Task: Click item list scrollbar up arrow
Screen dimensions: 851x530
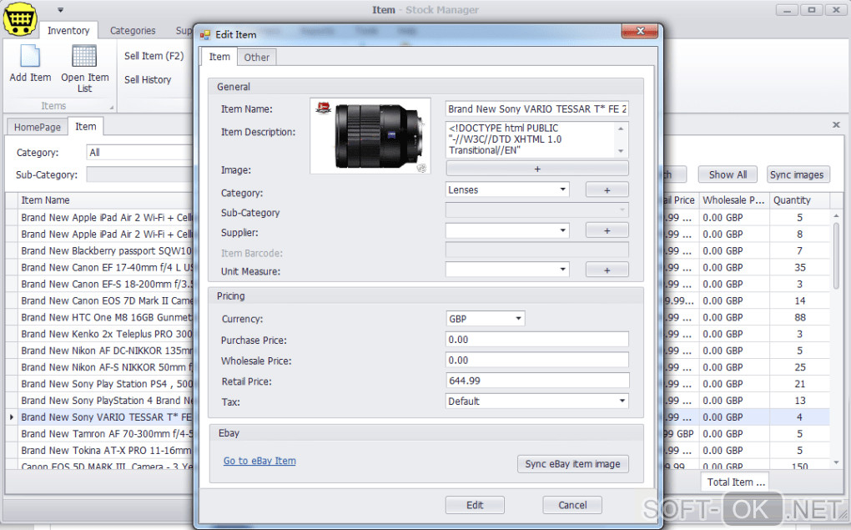Action: click(x=836, y=216)
